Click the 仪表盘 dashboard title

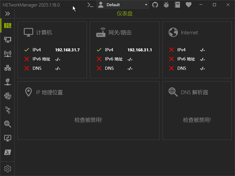[x=125, y=13]
